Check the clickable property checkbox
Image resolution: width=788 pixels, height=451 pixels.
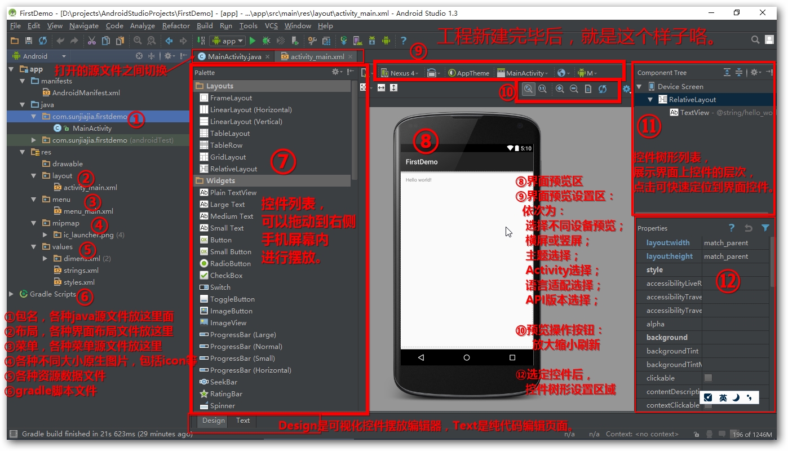[708, 378]
